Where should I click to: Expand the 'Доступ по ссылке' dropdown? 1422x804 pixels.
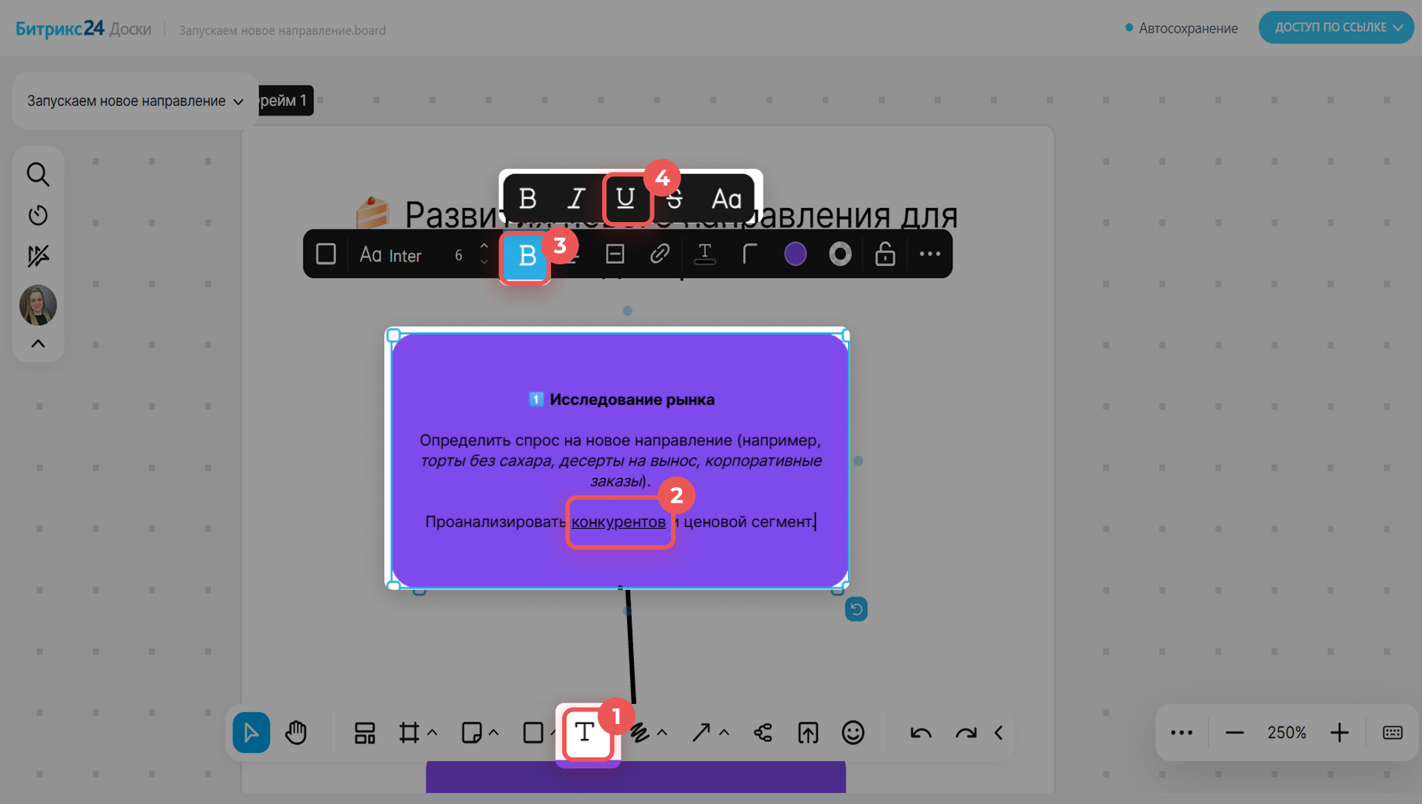1336,27
